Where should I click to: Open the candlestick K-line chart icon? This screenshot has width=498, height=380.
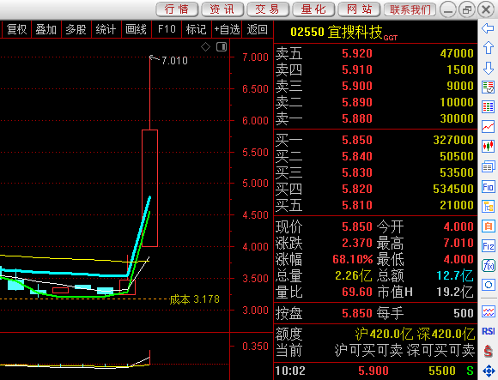tap(488, 146)
